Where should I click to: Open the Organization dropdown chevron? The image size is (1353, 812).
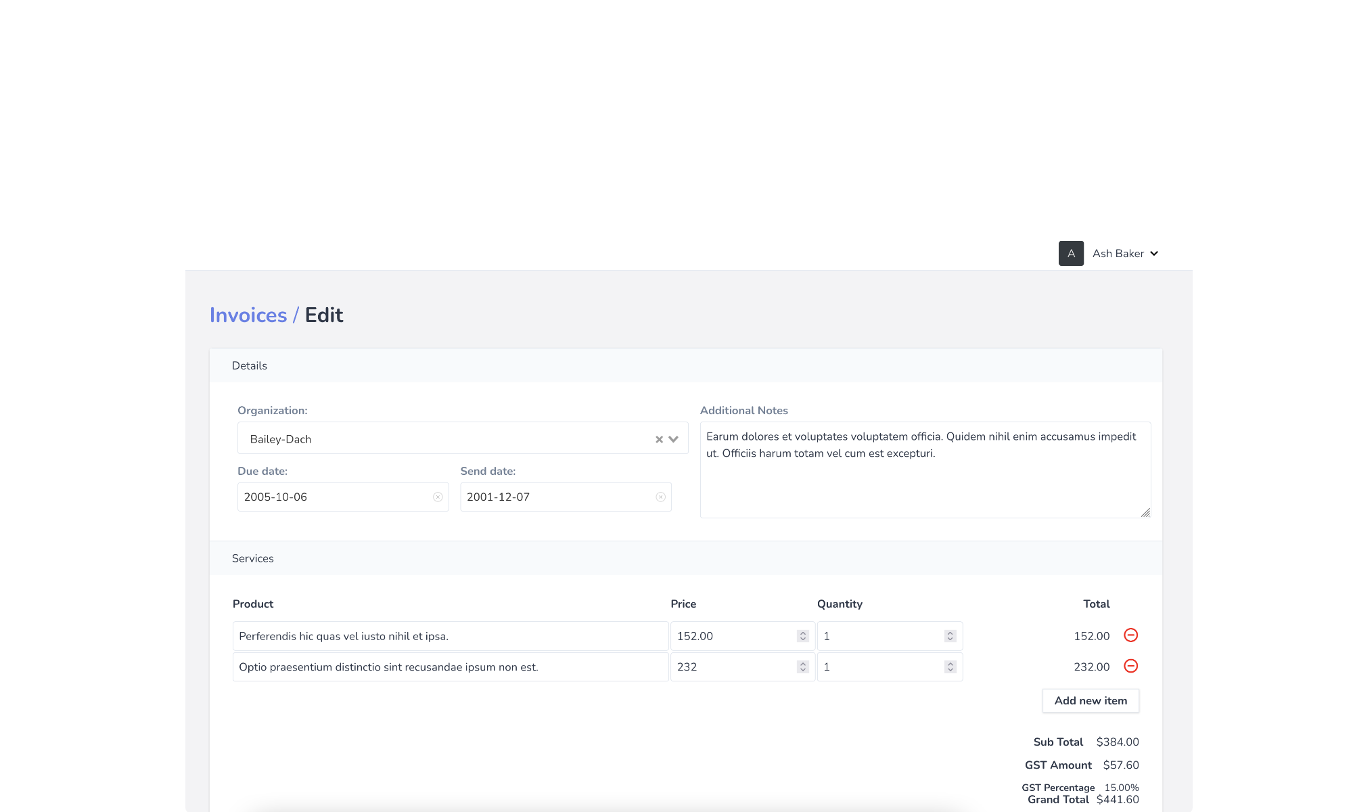[x=674, y=440]
